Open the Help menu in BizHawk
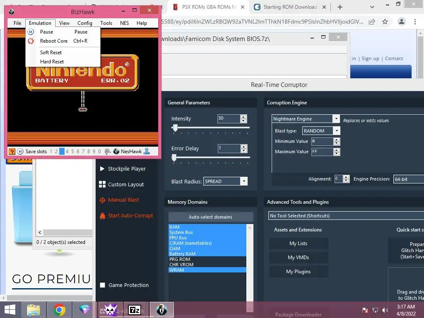This screenshot has width=424, height=318. pos(142,23)
